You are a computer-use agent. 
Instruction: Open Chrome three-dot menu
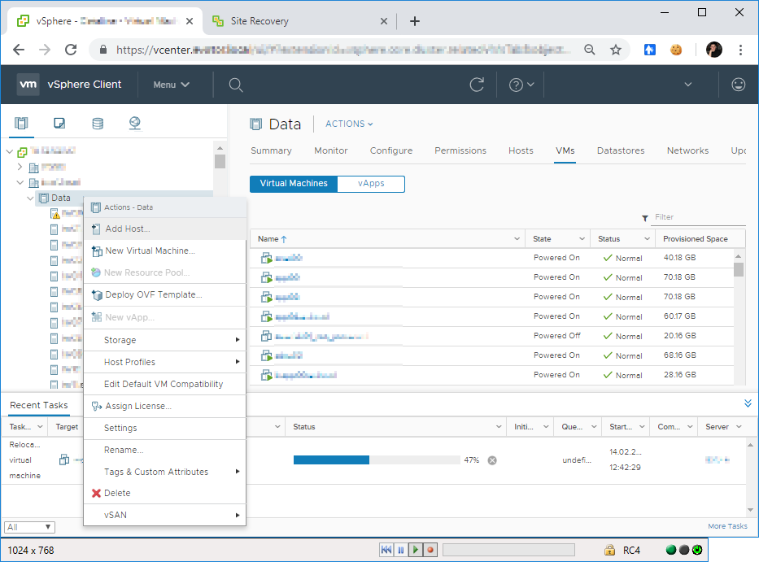(740, 50)
